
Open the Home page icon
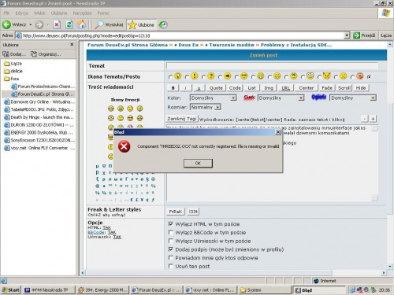[x=81, y=24]
